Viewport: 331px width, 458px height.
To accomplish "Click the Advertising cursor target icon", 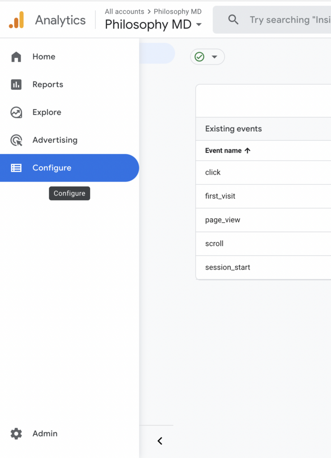I will pos(16,140).
